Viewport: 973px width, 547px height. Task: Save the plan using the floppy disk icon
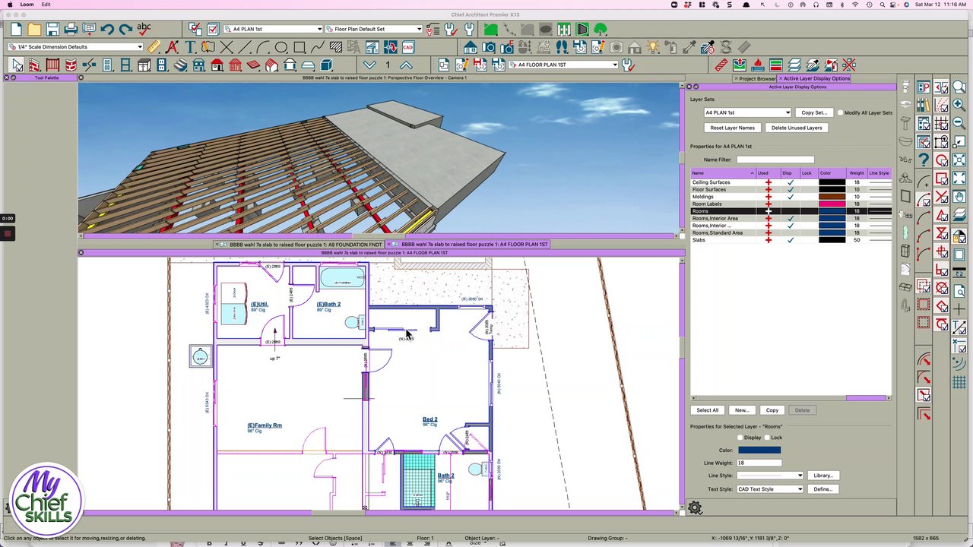pyautogui.click(x=52, y=30)
